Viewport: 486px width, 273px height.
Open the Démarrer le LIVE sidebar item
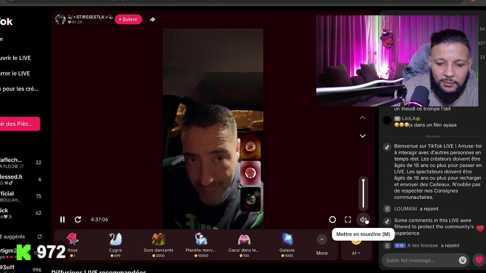(x=15, y=74)
